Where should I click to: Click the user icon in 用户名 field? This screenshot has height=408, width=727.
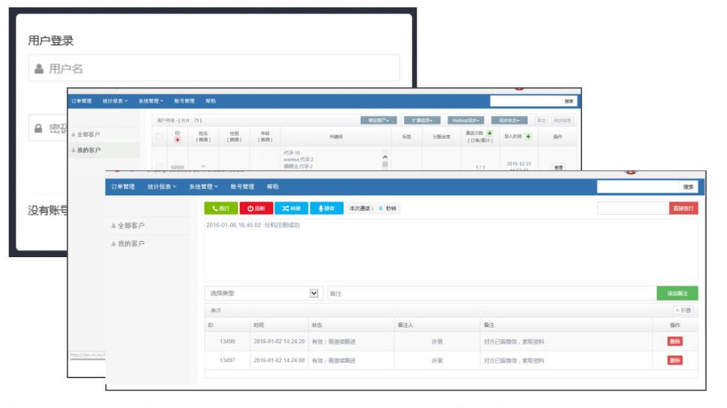click(x=39, y=68)
